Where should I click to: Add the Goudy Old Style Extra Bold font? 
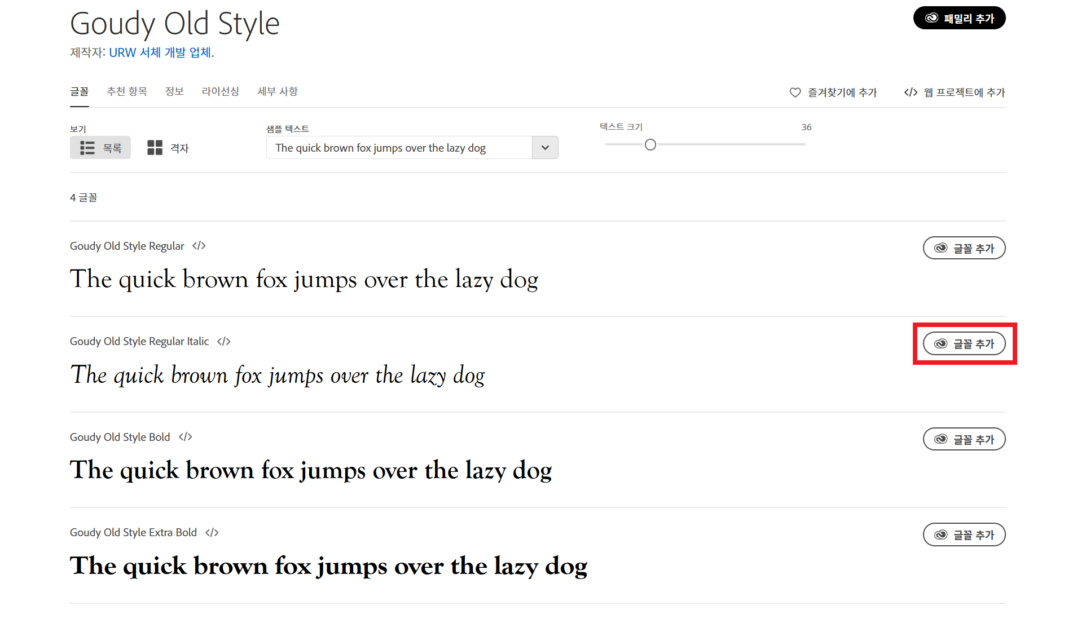[x=964, y=535]
